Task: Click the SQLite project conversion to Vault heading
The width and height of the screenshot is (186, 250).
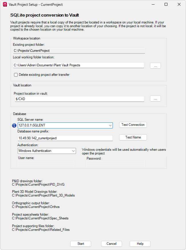Action: 45,15
